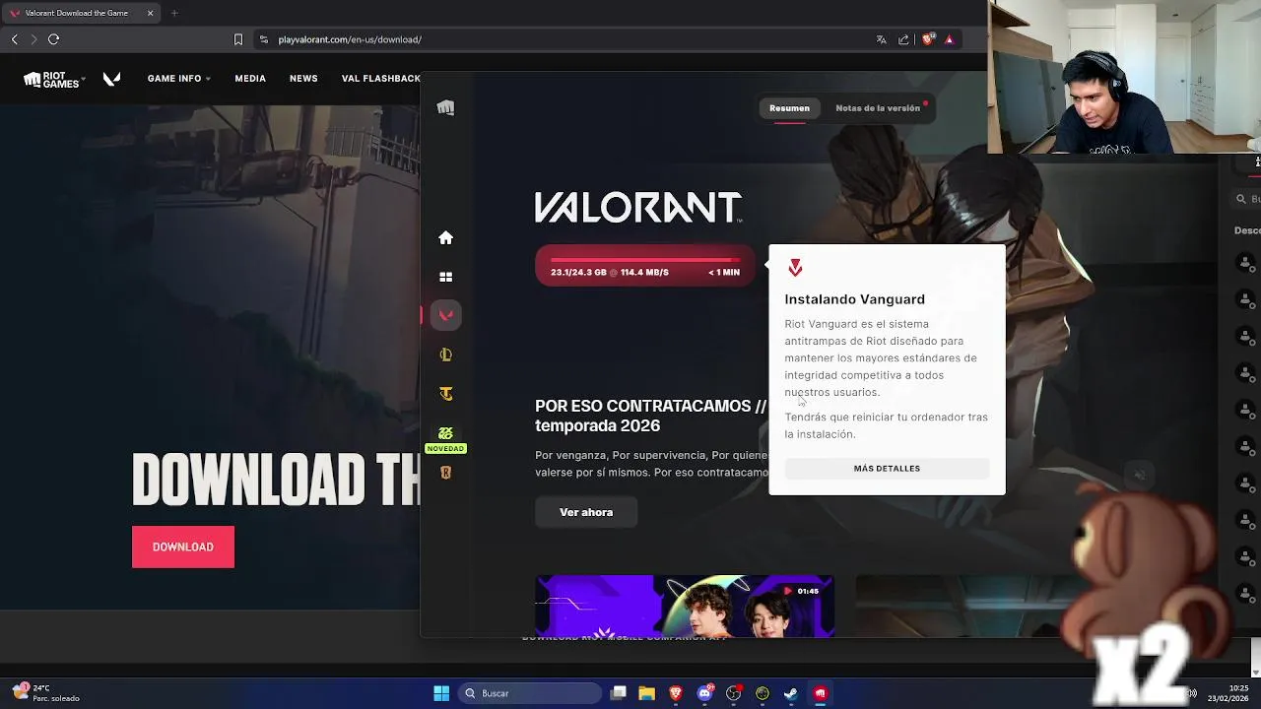
Task: Close the Valorant browser tab
Action: click(x=150, y=13)
